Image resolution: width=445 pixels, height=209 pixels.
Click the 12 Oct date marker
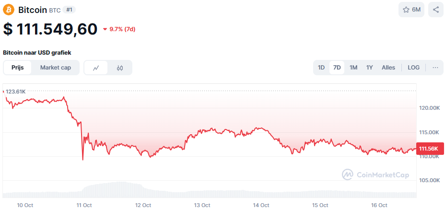pos(143,205)
